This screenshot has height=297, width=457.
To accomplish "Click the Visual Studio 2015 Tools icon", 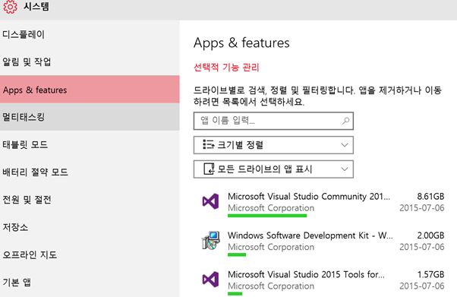I will (x=210, y=280).
